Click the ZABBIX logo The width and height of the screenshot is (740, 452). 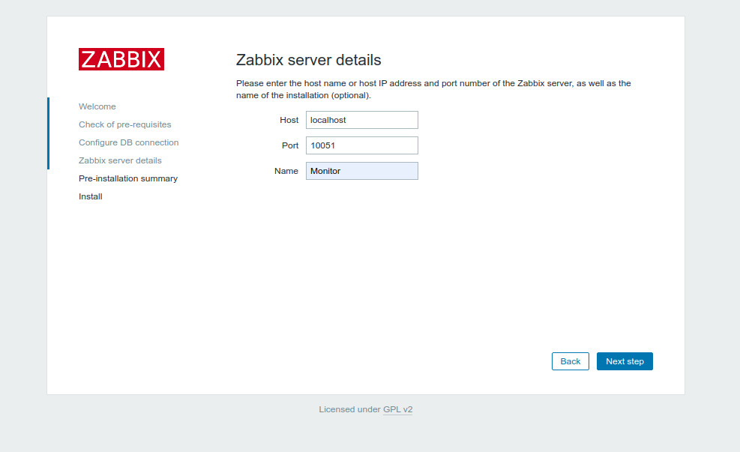click(121, 59)
